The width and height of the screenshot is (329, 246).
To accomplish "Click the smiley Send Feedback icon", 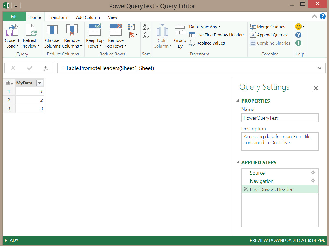I will (x=298, y=27).
